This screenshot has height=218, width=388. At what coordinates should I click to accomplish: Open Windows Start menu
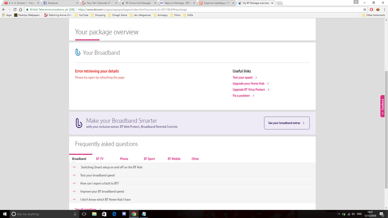[x=5, y=214]
